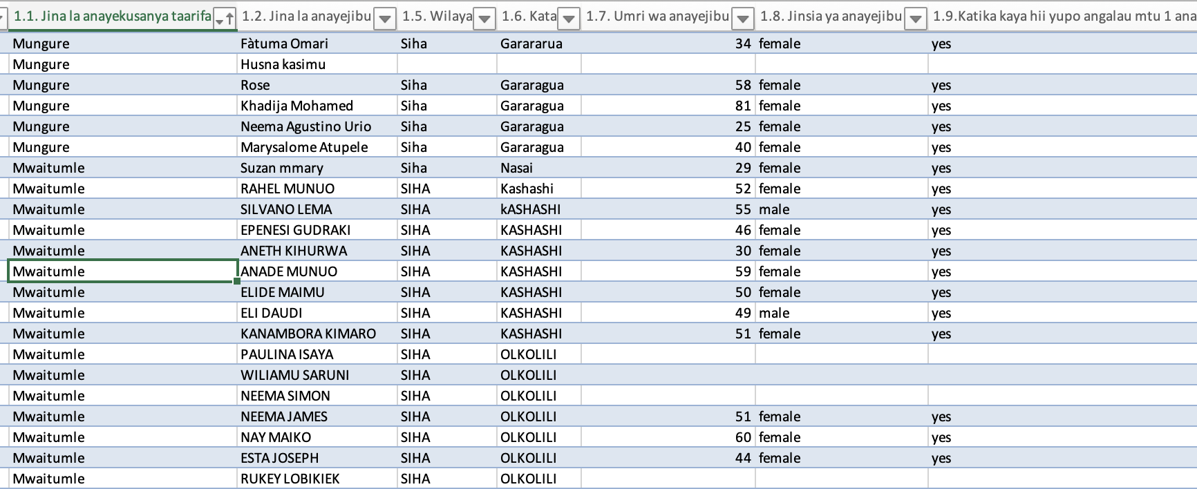Select cell ELIDE MAIMU
Viewport: 1197px width, 489px height.
coord(318,292)
